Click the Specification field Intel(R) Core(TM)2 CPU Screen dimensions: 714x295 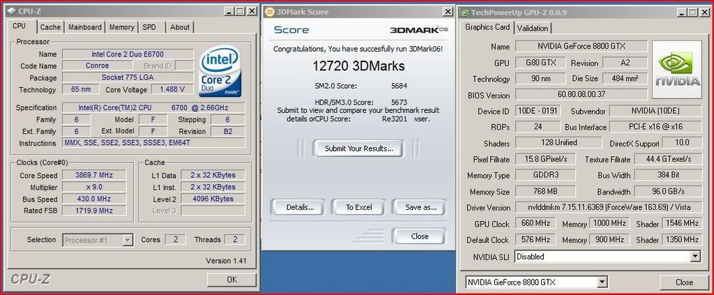point(153,107)
